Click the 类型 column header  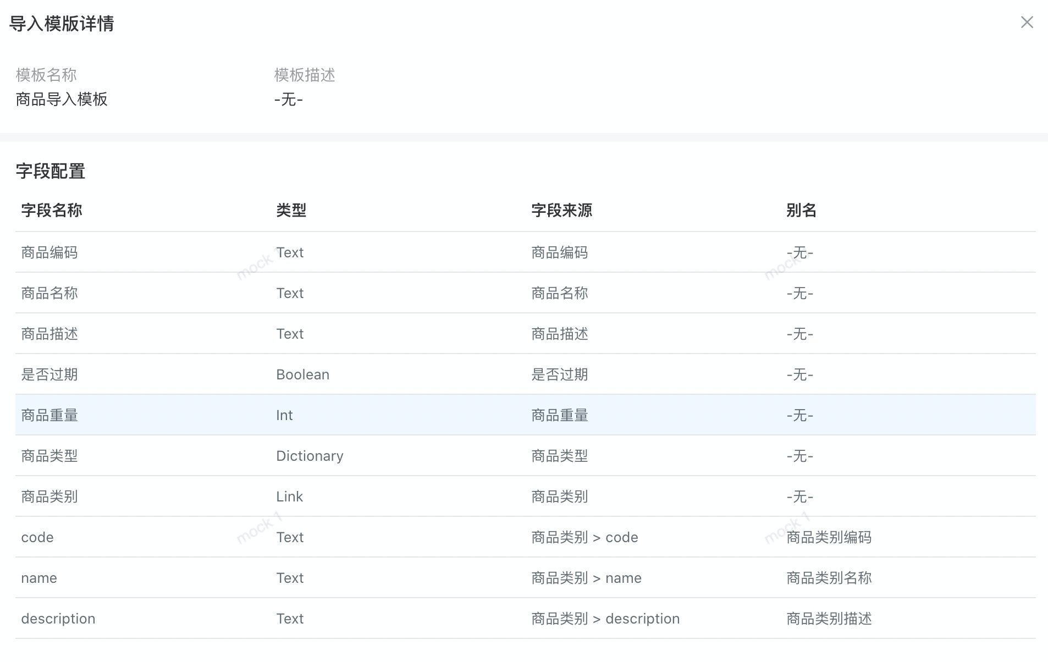tap(291, 211)
